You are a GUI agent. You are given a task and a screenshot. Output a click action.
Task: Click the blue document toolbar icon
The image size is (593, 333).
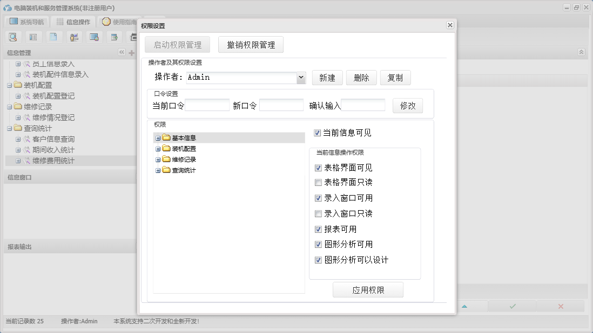pos(53,37)
